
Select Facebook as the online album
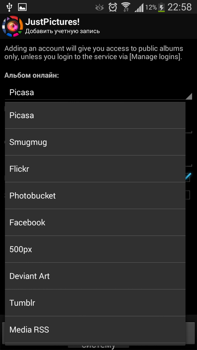click(x=95, y=222)
